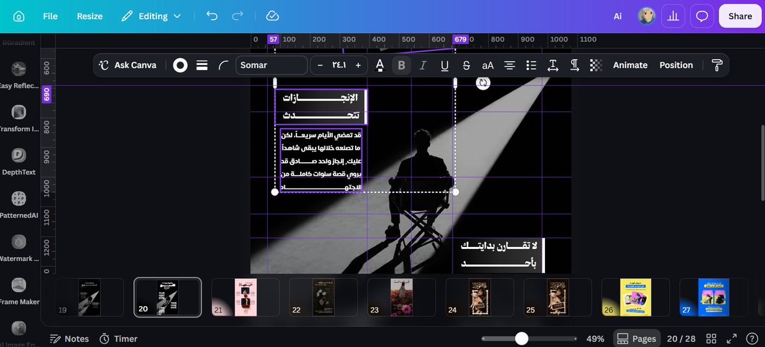
Task: Open the grid view icon
Action: pyautogui.click(x=712, y=339)
